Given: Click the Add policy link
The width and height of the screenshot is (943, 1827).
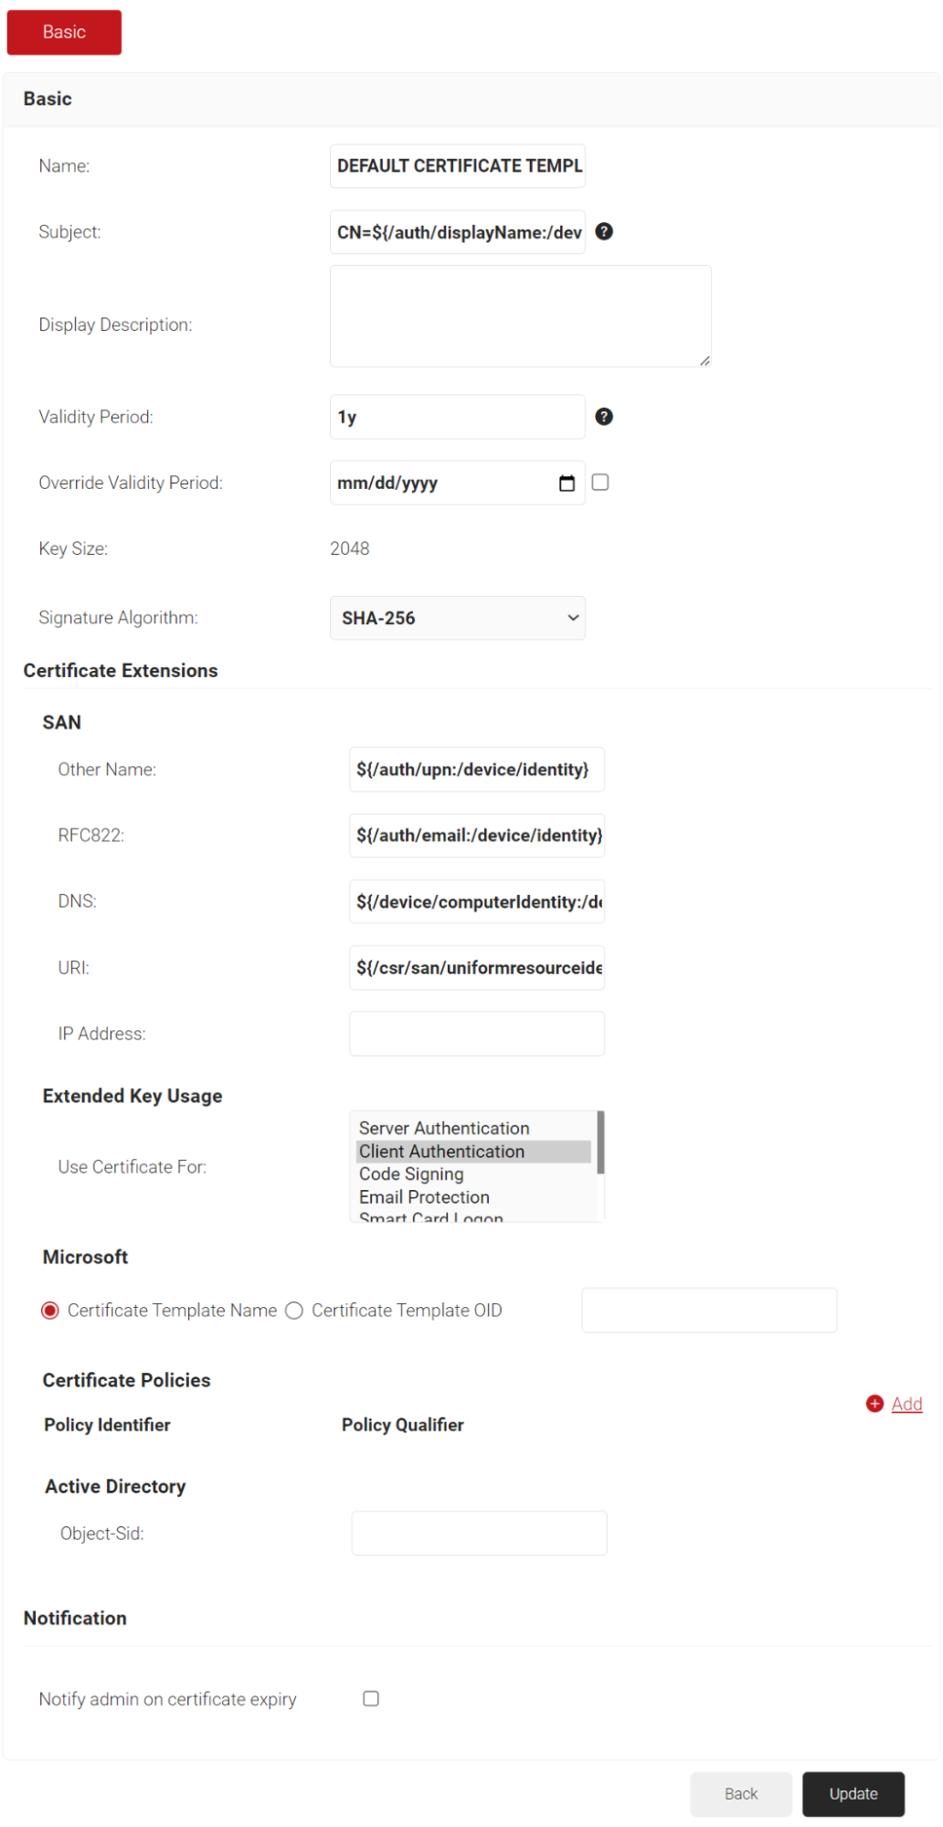Looking at the screenshot, I should point(906,1404).
